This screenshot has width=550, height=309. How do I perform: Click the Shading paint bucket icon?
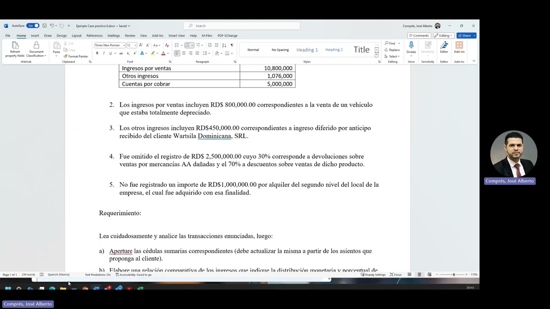(x=217, y=53)
